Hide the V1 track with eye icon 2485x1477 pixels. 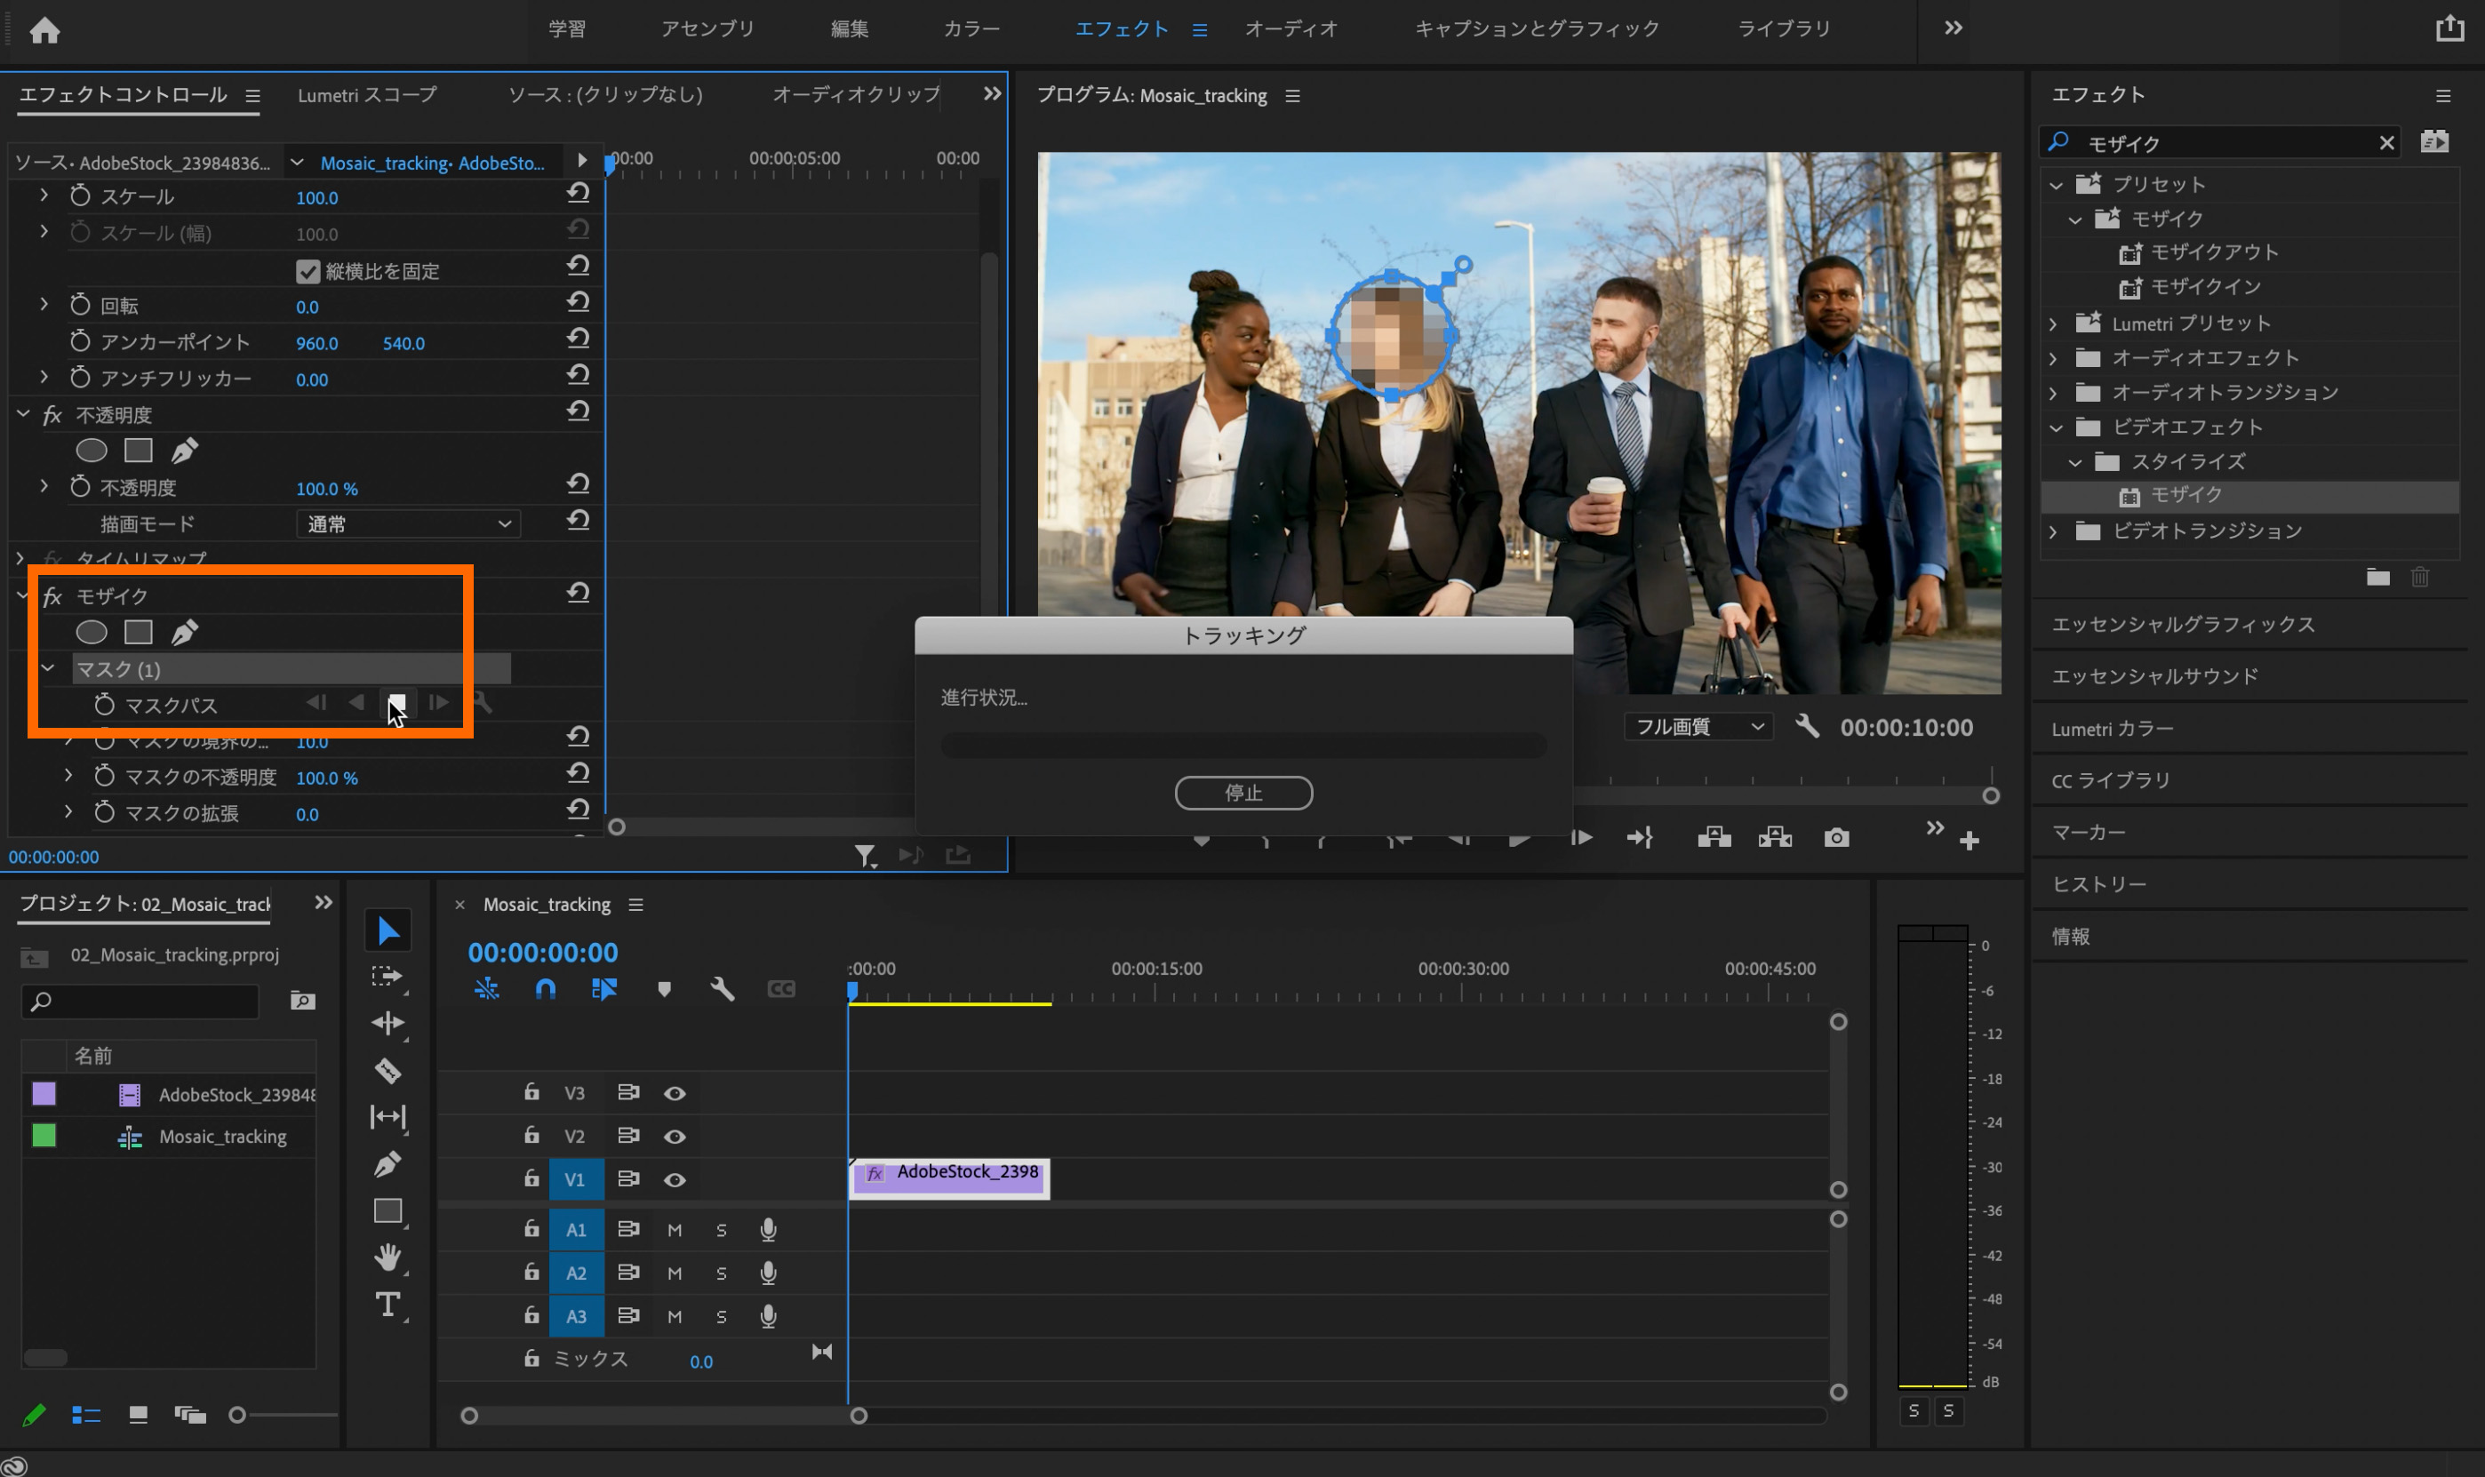click(x=675, y=1180)
